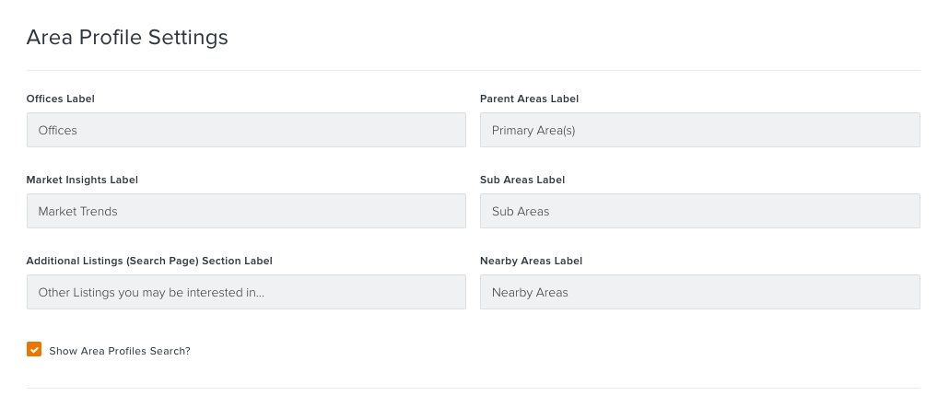
Task: Click the 'Show Area Profiles Search?' label text
Action: (120, 351)
